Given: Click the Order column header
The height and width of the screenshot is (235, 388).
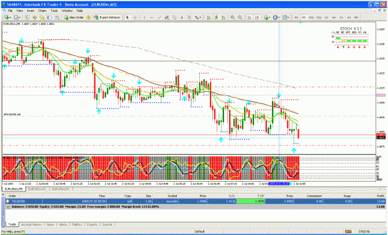Looking at the screenshot, I should [12, 196].
